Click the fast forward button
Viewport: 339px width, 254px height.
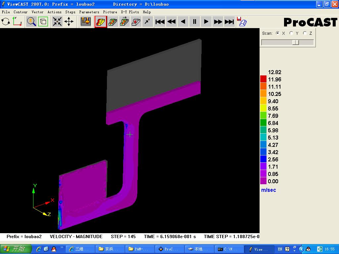[x=218, y=21]
